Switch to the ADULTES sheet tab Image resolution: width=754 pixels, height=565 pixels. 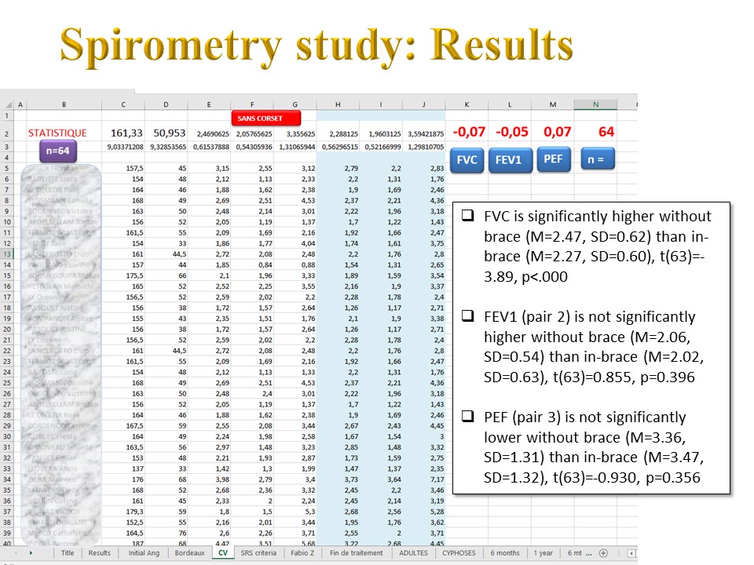[x=414, y=553]
